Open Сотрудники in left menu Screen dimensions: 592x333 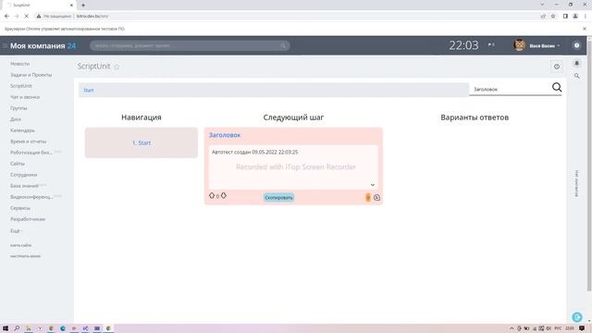coord(23,175)
